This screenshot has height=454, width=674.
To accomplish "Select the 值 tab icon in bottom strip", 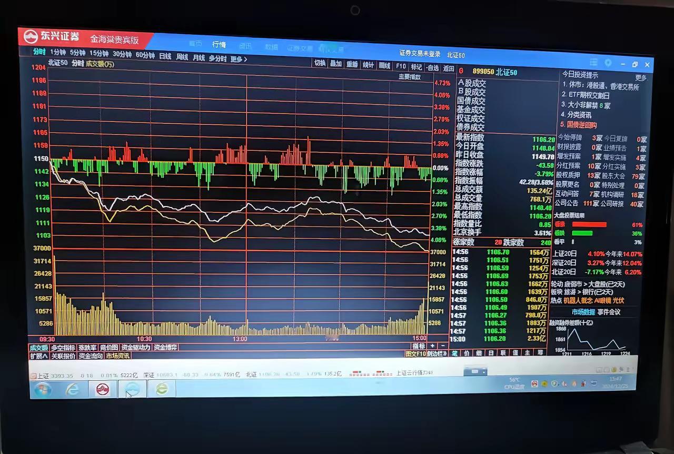I will (x=515, y=353).
